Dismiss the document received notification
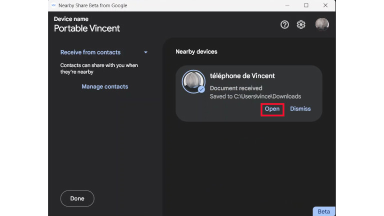 pyautogui.click(x=300, y=109)
